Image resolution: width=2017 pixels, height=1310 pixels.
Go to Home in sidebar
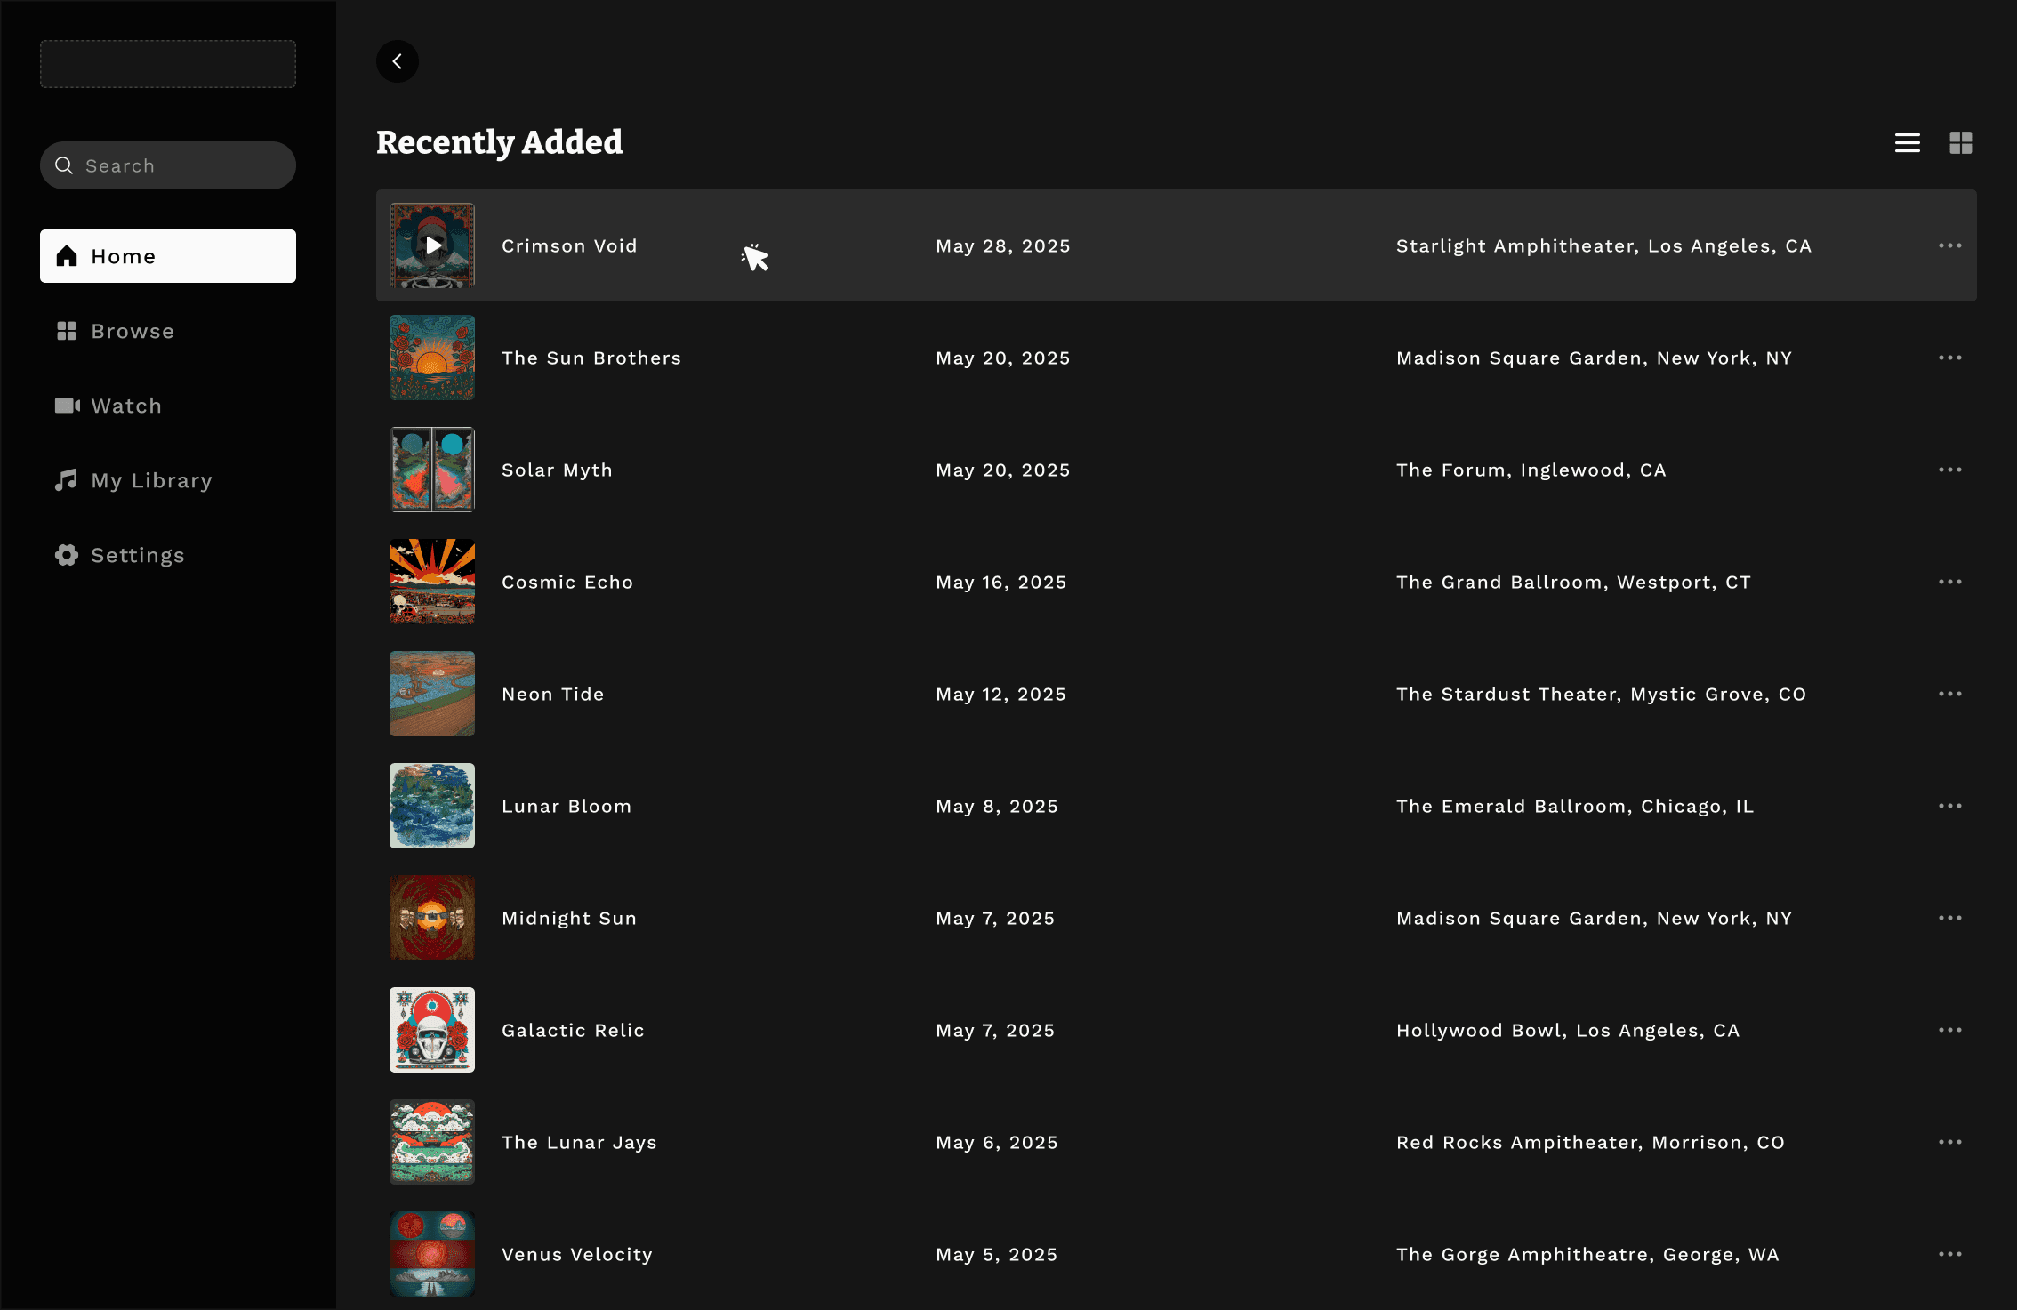tap(167, 256)
